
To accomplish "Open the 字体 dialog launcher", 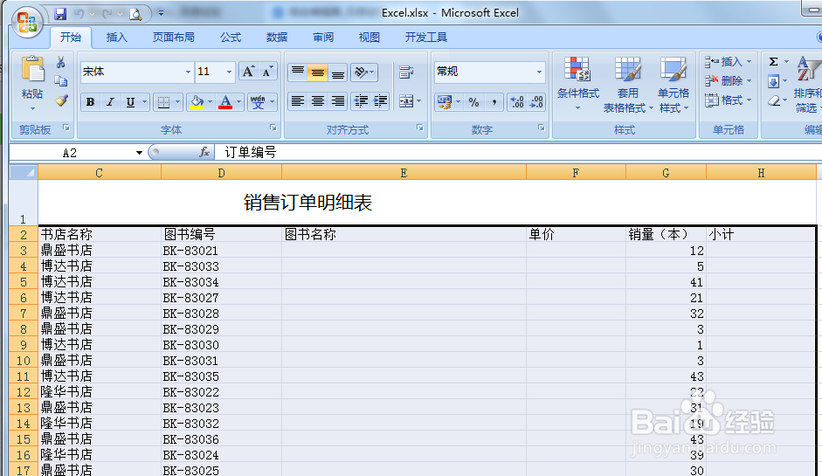I will (273, 128).
